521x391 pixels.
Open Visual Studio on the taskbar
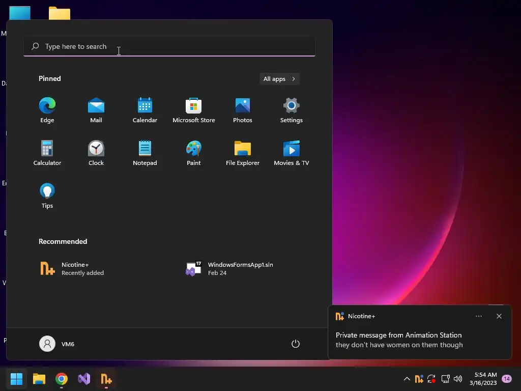[x=84, y=379]
